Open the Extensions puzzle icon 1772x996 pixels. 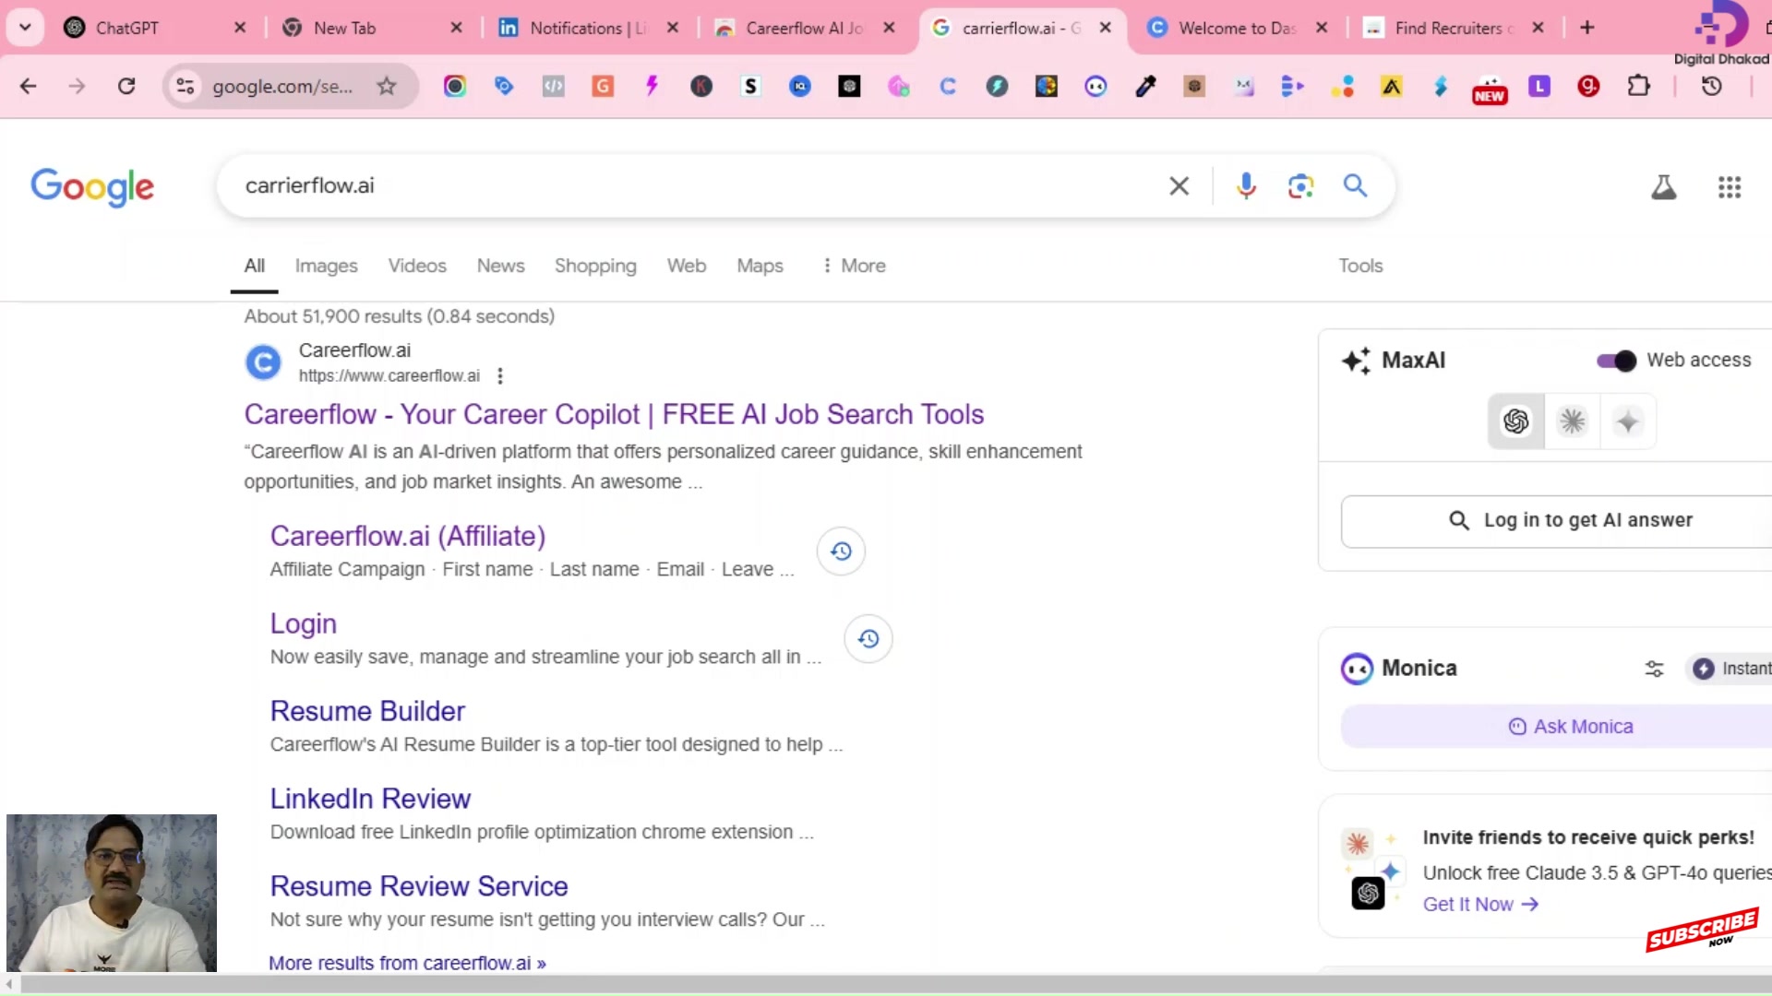click(x=1638, y=86)
